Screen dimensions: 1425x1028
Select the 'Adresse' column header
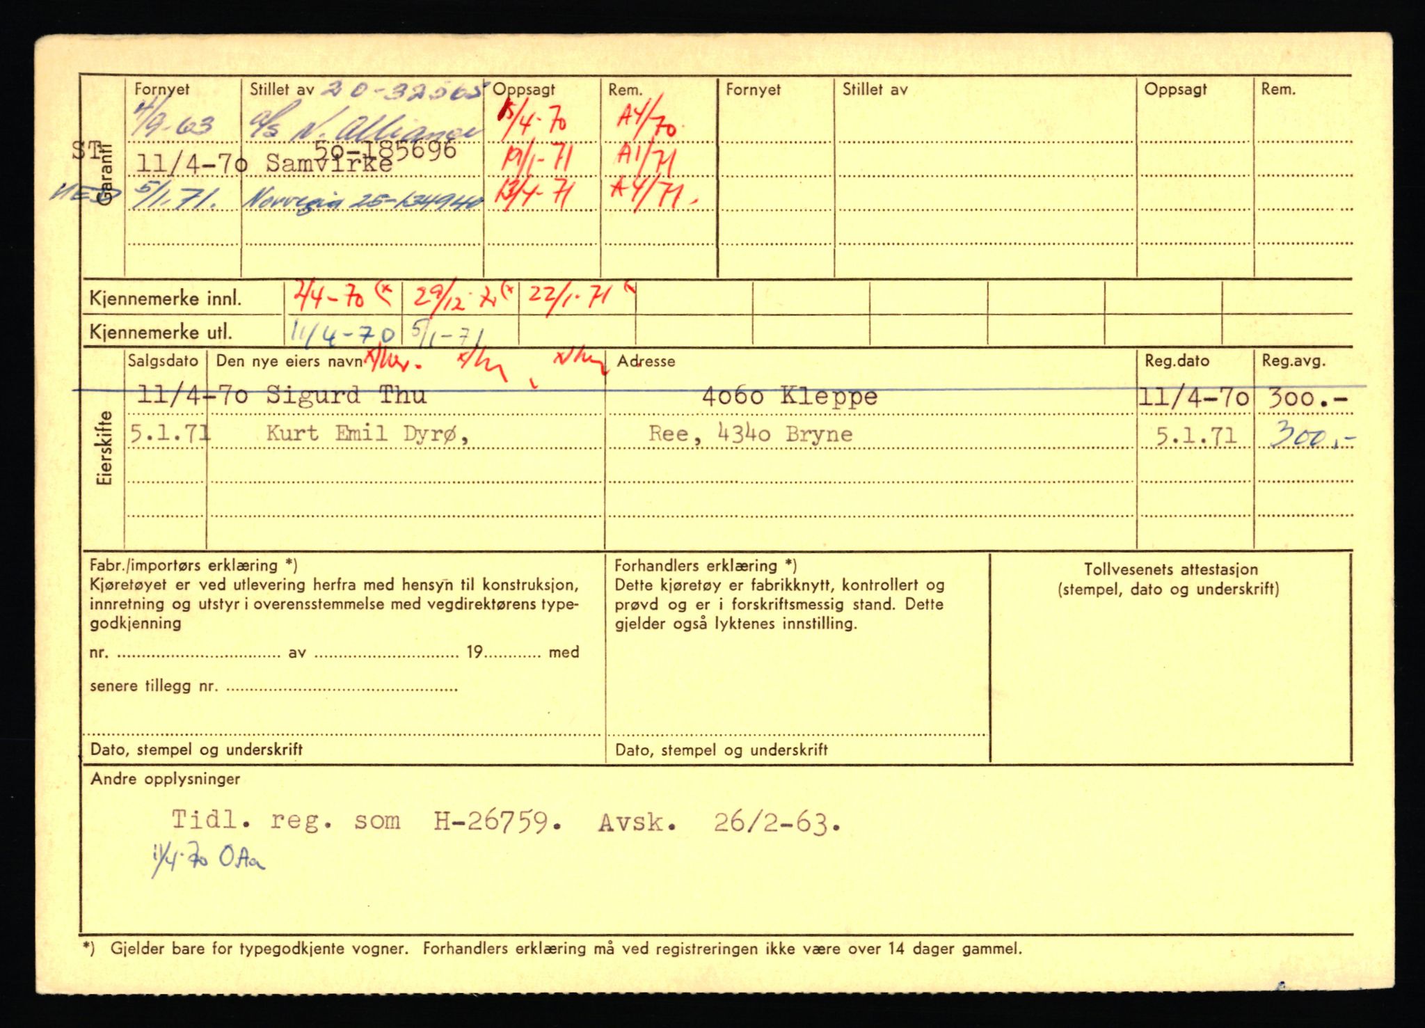pyautogui.click(x=646, y=361)
